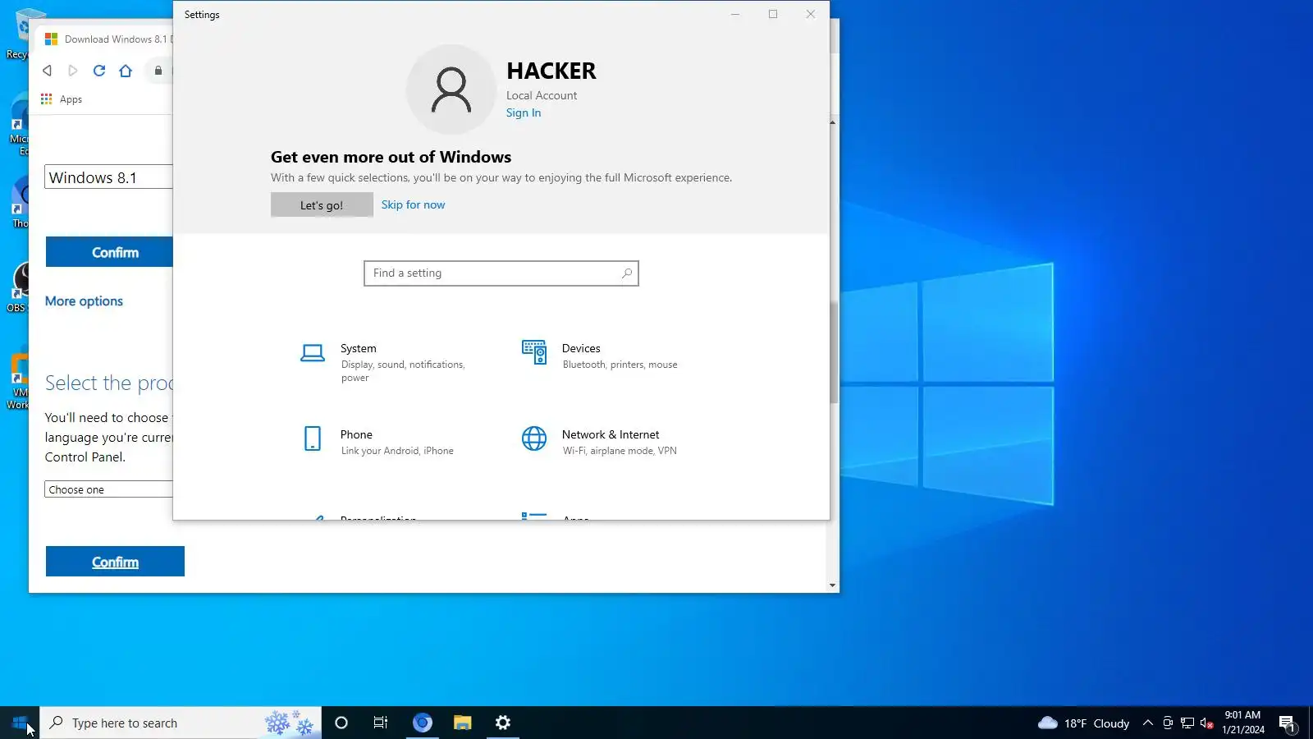
Task: Open the network status tray icon
Action: point(1187,723)
